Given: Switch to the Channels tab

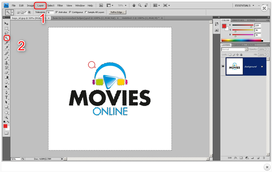Looking at the screenshot, I should 239,45.
